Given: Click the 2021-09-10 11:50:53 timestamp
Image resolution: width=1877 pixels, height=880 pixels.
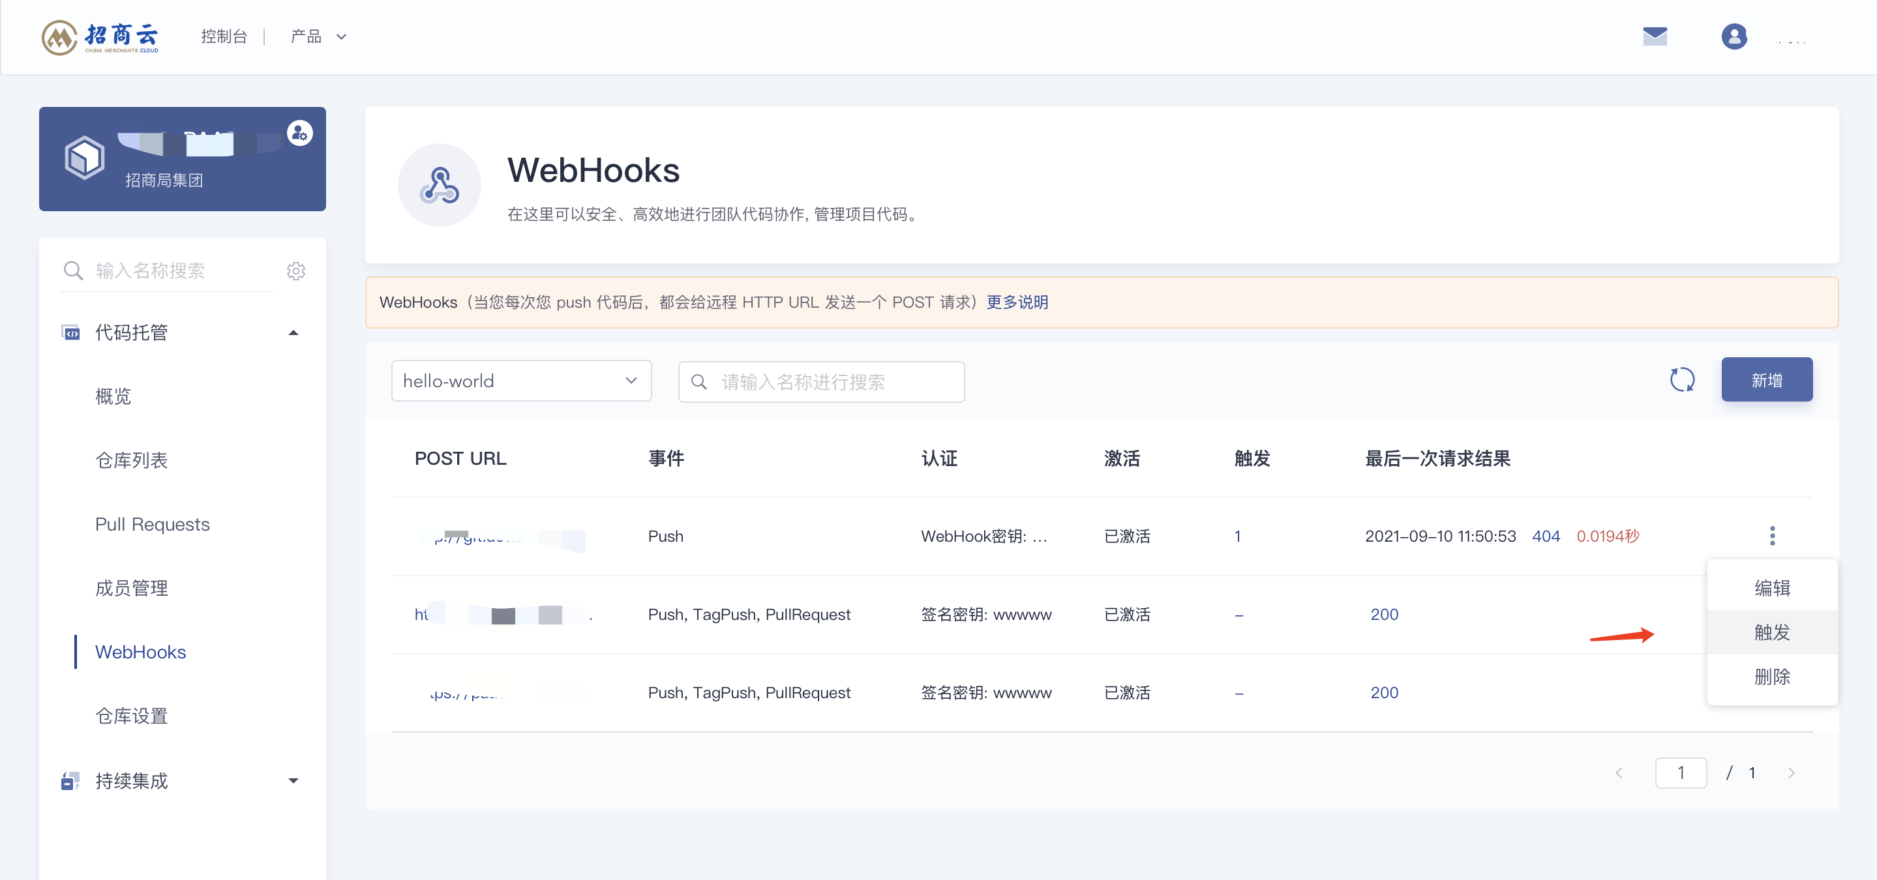Looking at the screenshot, I should [1440, 536].
